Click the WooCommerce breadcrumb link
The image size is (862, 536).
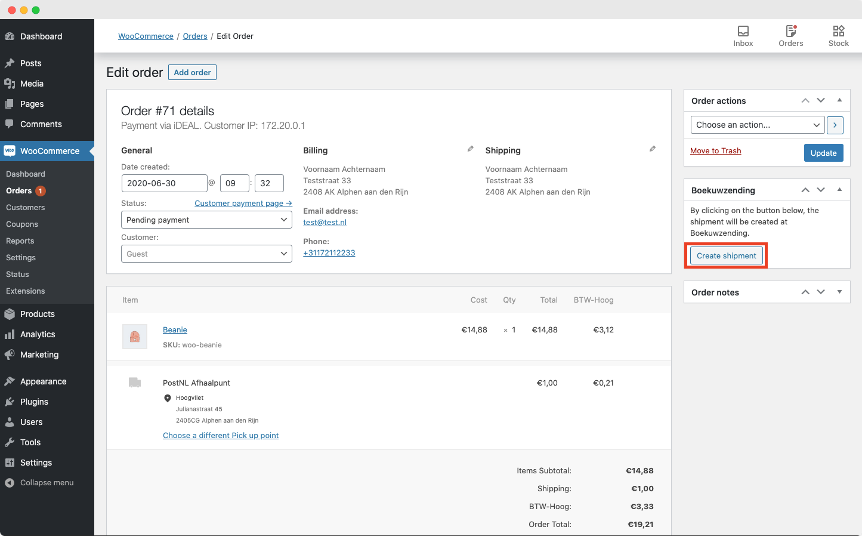click(x=146, y=36)
